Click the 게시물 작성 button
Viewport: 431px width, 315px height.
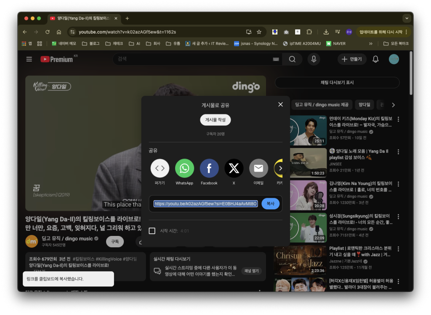tap(215, 120)
